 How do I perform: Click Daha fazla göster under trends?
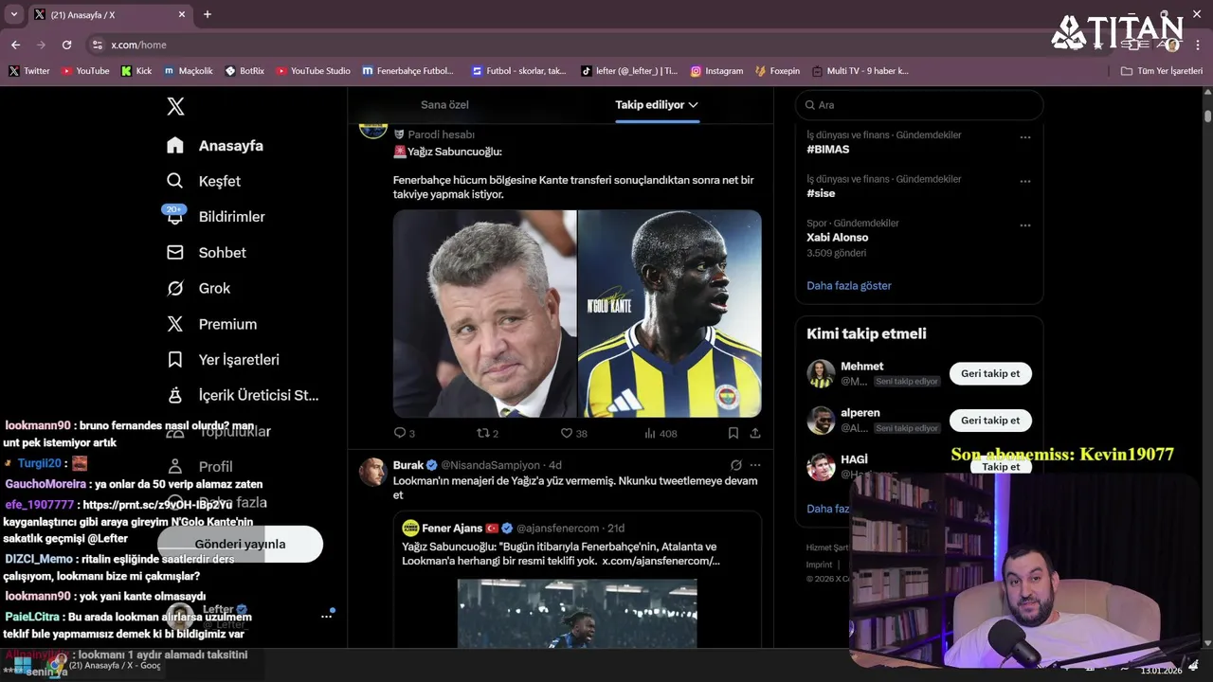(x=849, y=286)
